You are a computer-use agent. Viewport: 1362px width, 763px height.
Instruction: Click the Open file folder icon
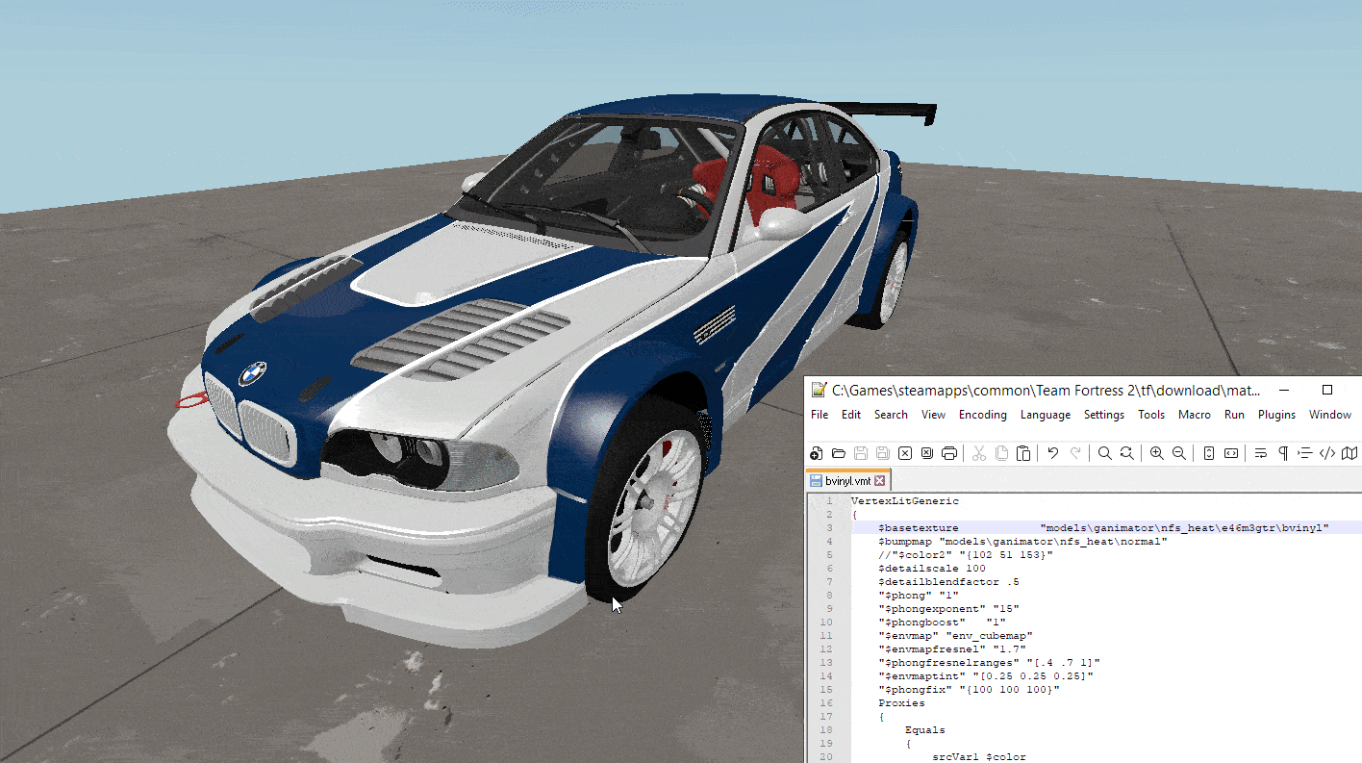pos(839,453)
